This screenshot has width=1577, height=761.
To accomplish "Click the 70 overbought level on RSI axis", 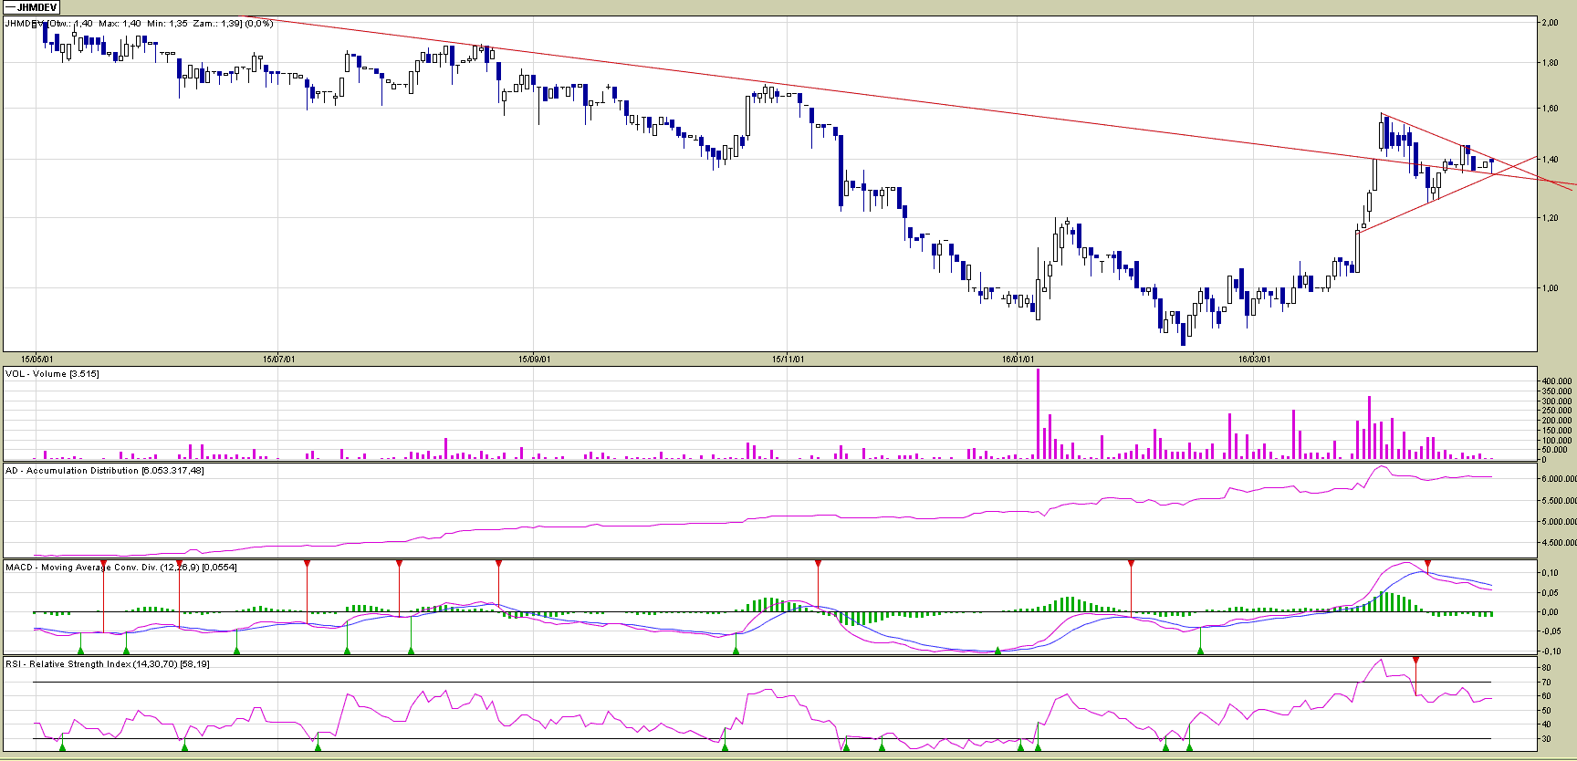I will coord(1546,683).
